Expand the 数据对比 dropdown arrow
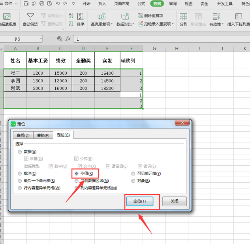The height and width of the screenshot is (244, 250). tap(133, 24)
